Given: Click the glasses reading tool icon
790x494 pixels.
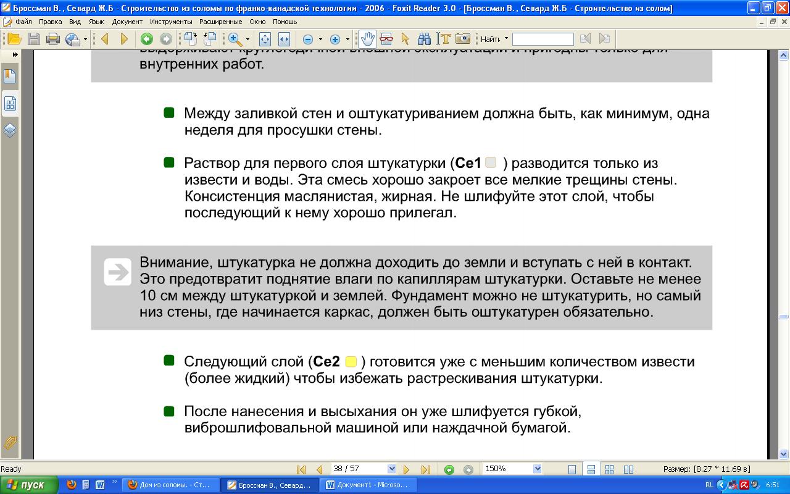Looking at the screenshot, I should (386, 39).
